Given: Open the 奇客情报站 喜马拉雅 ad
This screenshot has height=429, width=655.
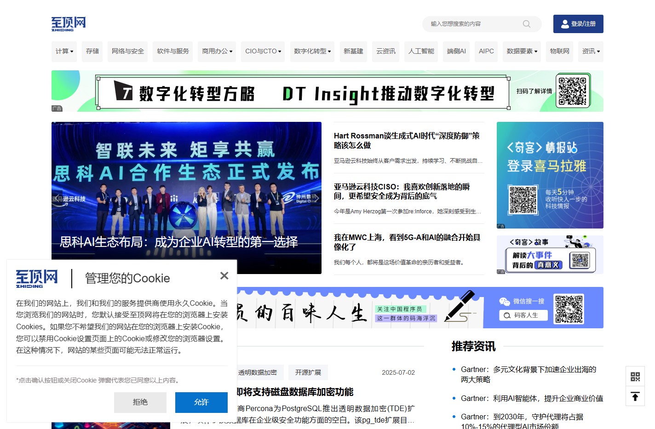Looking at the screenshot, I should point(550,175).
